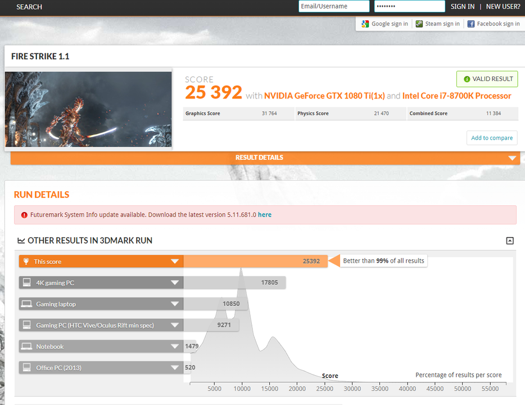The width and height of the screenshot is (525, 405).
Task: Click the Combined Score value 11 384
Action: pos(494,114)
